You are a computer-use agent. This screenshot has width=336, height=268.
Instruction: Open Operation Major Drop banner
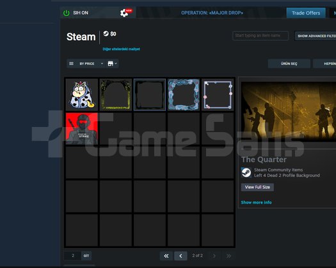212,13
